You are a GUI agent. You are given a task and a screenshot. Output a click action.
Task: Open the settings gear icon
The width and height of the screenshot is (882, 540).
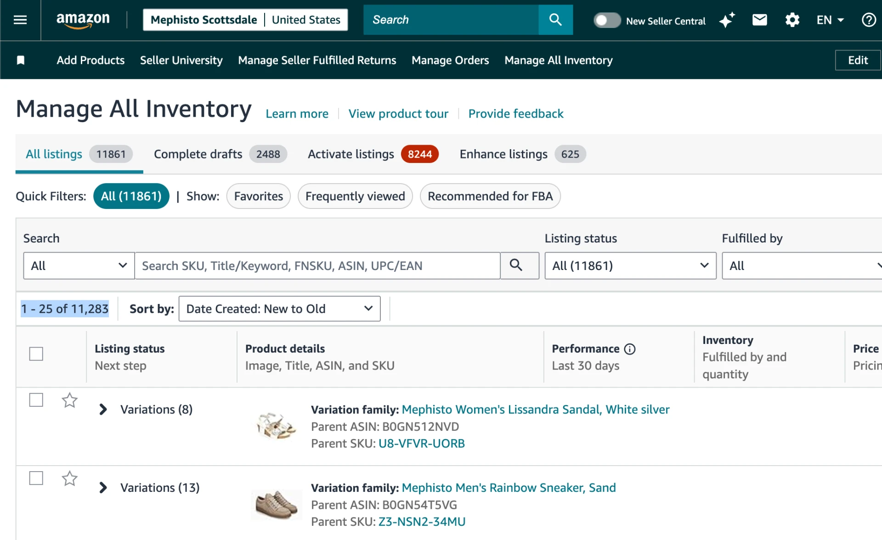pos(792,20)
